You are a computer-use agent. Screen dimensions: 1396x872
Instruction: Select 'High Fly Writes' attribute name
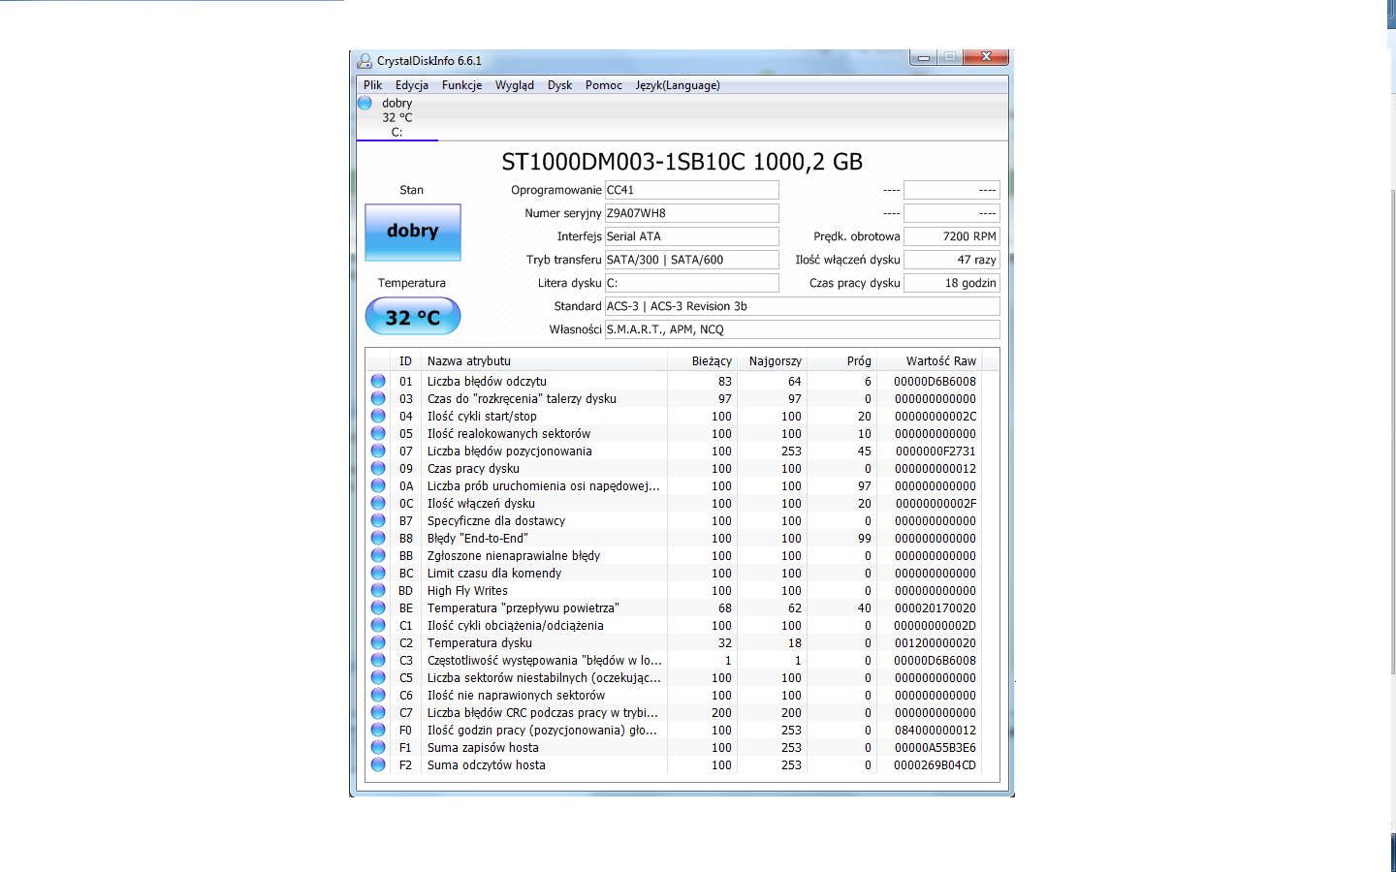tap(467, 590)
